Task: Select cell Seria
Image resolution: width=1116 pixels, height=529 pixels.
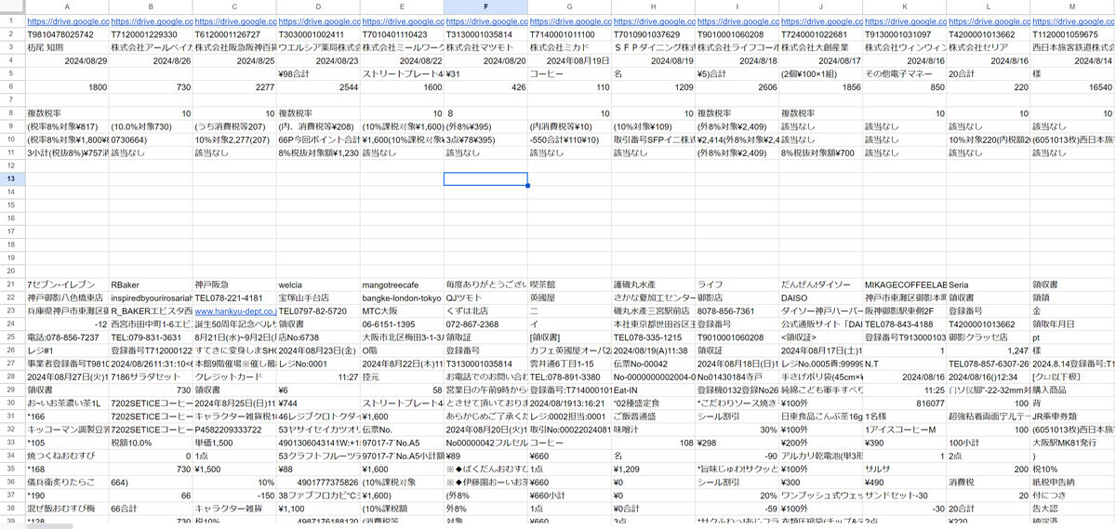Action: point(988,284)
